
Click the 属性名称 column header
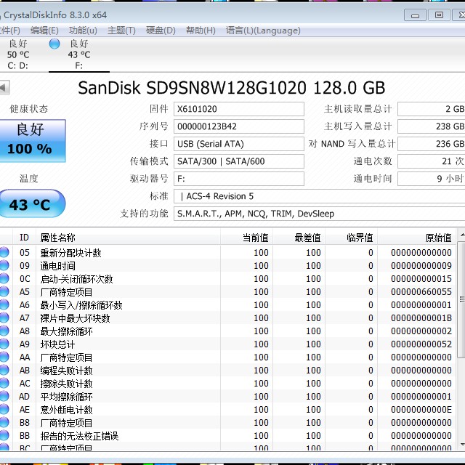[128, 238]
